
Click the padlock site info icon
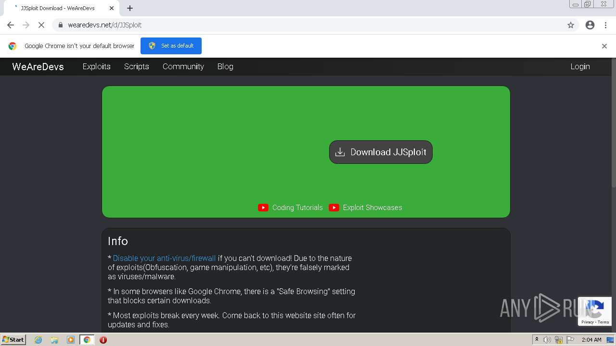61,25
